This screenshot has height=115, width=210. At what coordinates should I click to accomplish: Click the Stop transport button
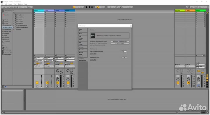pos(90,7)
